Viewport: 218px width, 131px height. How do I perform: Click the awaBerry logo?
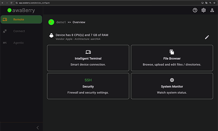[21, 10]
